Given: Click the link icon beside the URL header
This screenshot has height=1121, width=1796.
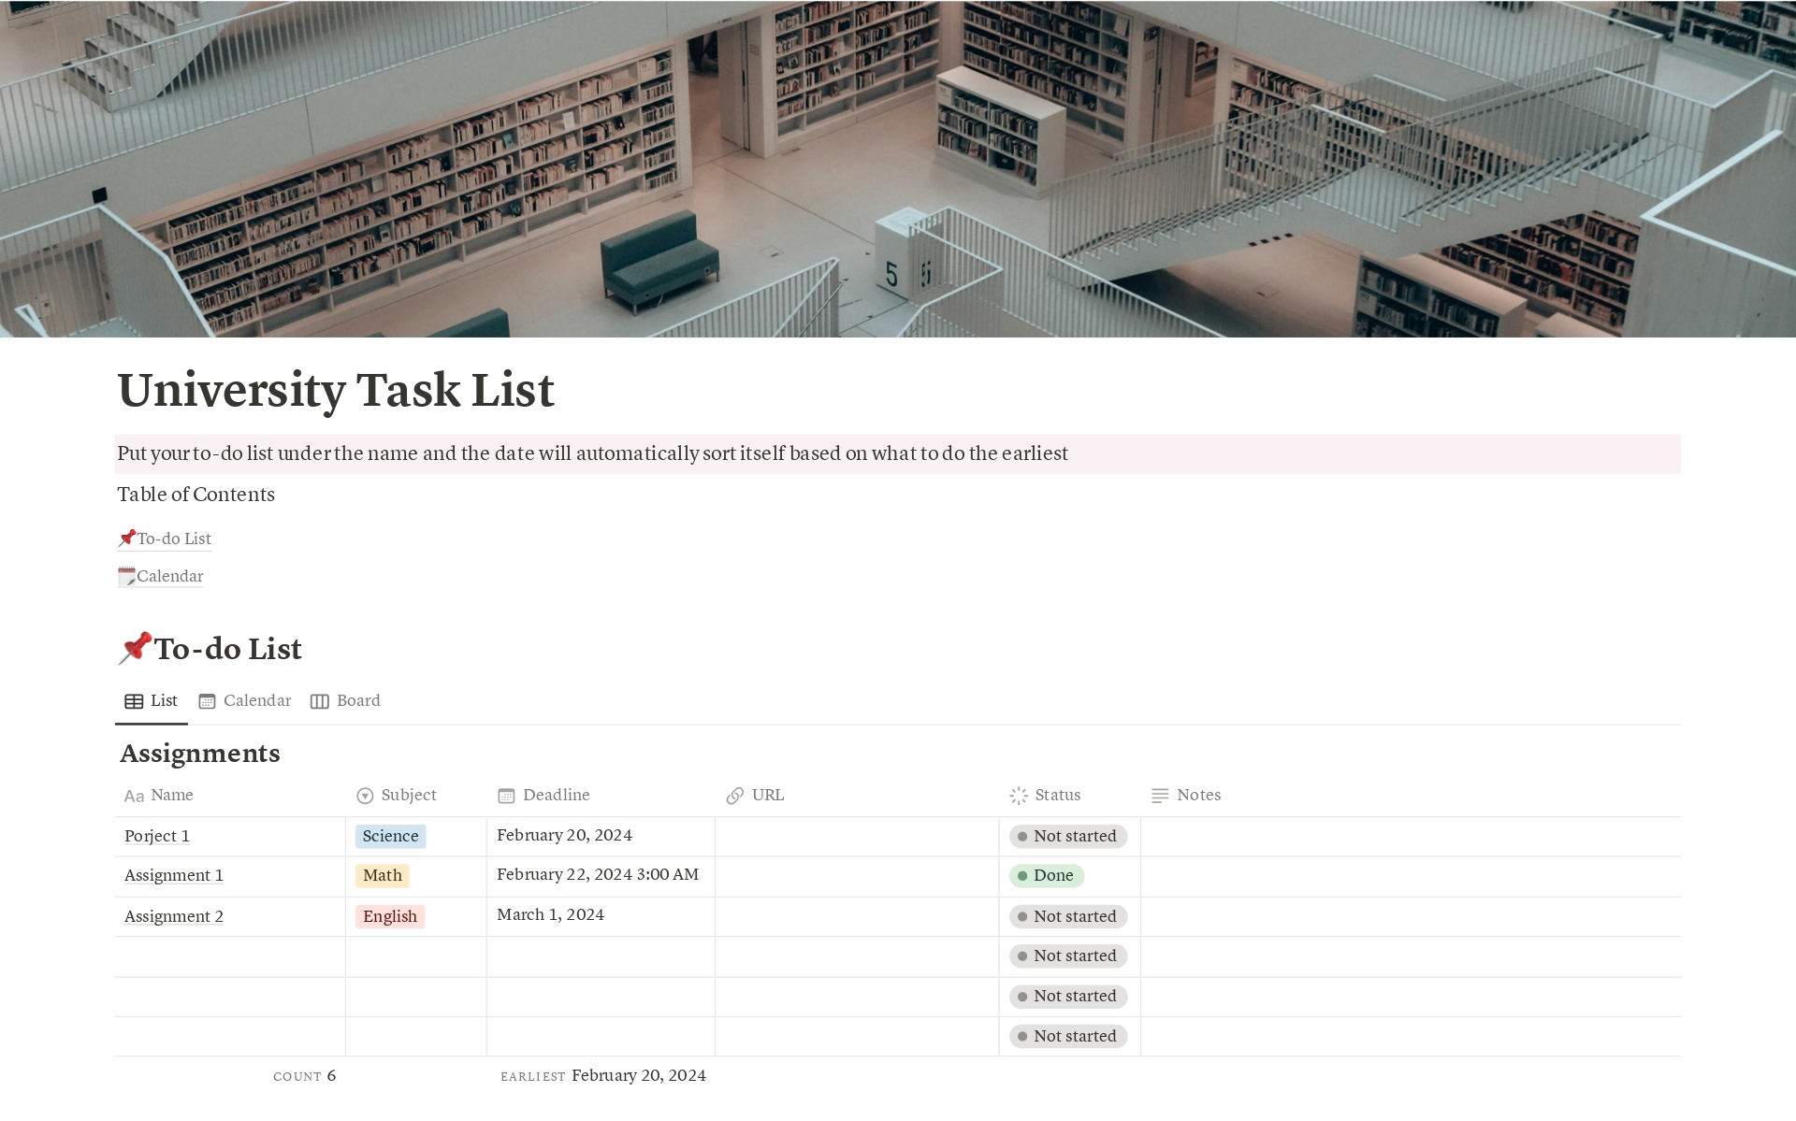Looking at the screenshot, I should pos(736,796).
